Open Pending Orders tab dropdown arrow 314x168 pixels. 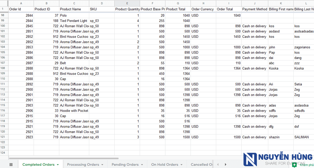142,164
